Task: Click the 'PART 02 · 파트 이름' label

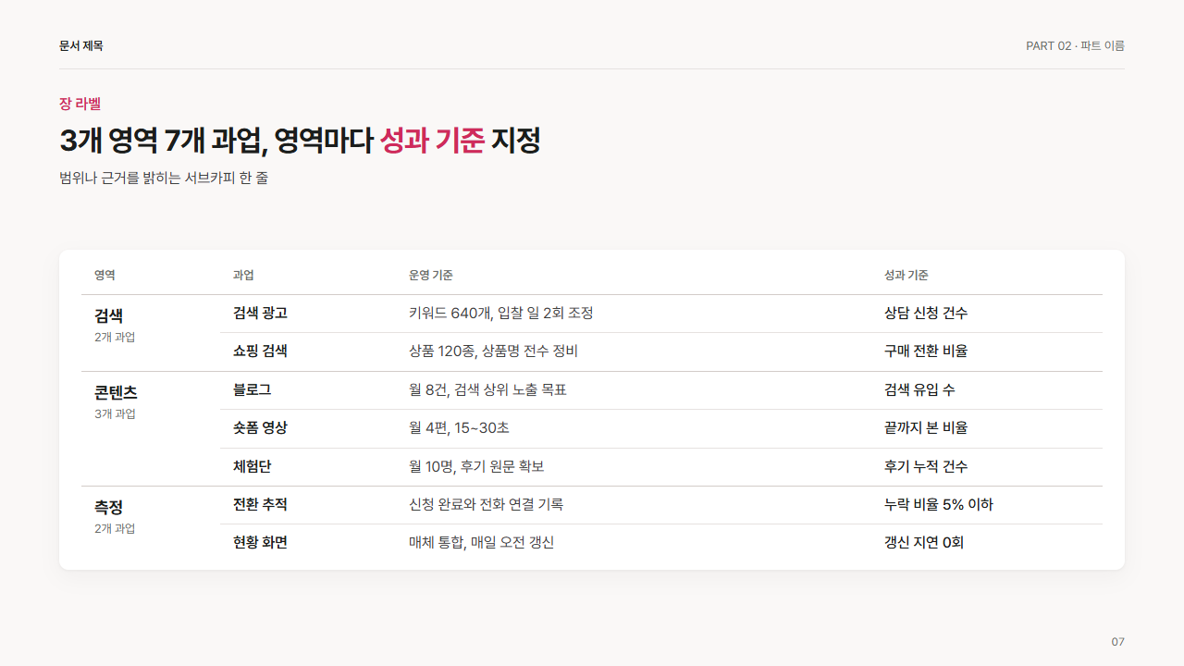Action: click(x=1075, y=46)
